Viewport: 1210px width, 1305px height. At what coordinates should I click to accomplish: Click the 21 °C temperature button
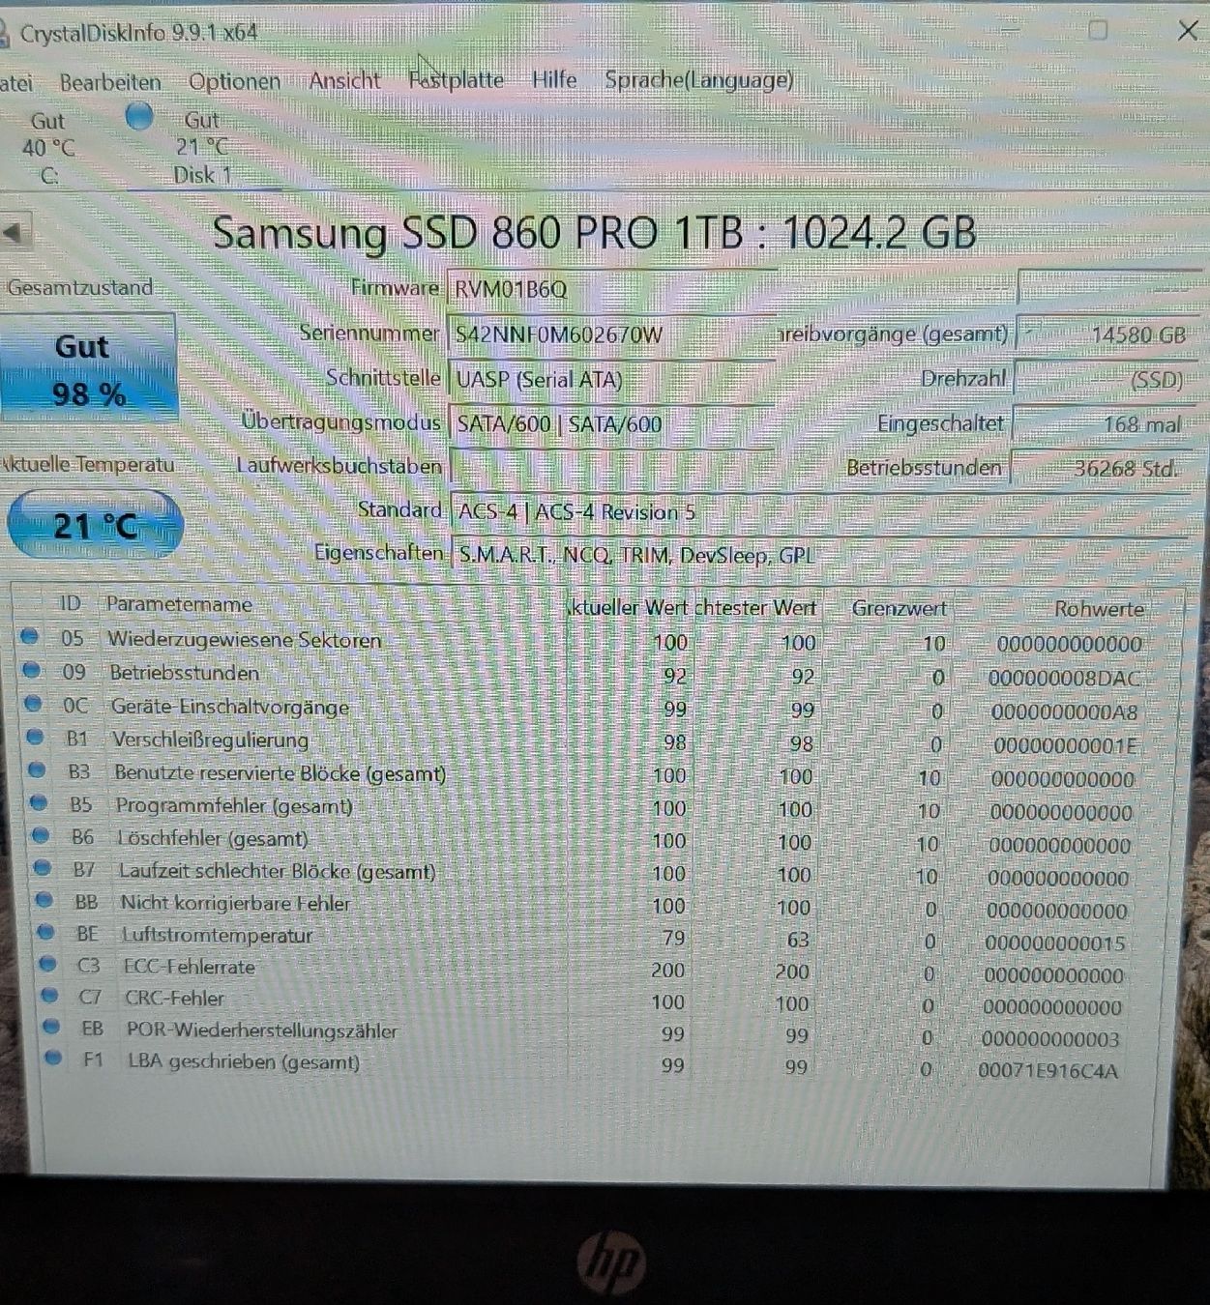click(x=95, y=526)
